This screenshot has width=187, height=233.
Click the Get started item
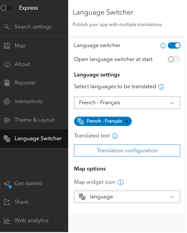click(28, 183)
